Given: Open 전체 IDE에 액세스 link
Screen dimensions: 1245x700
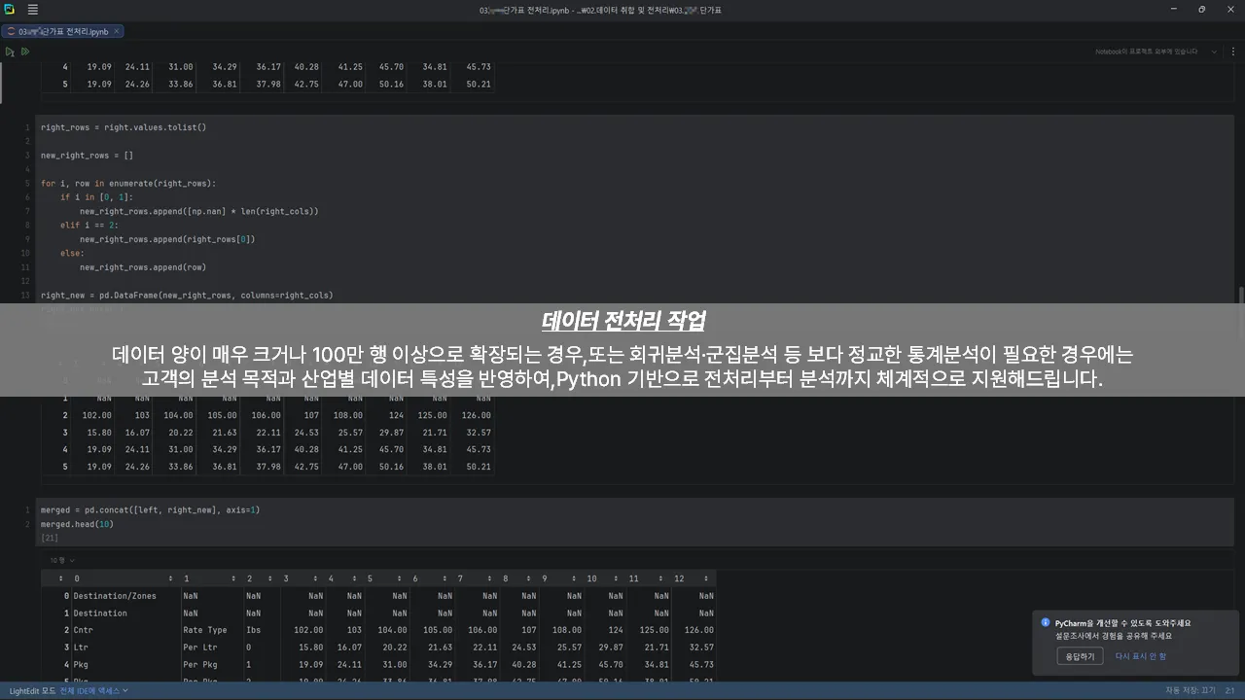Looking at the screenshot, I should [x=93, y=690].
